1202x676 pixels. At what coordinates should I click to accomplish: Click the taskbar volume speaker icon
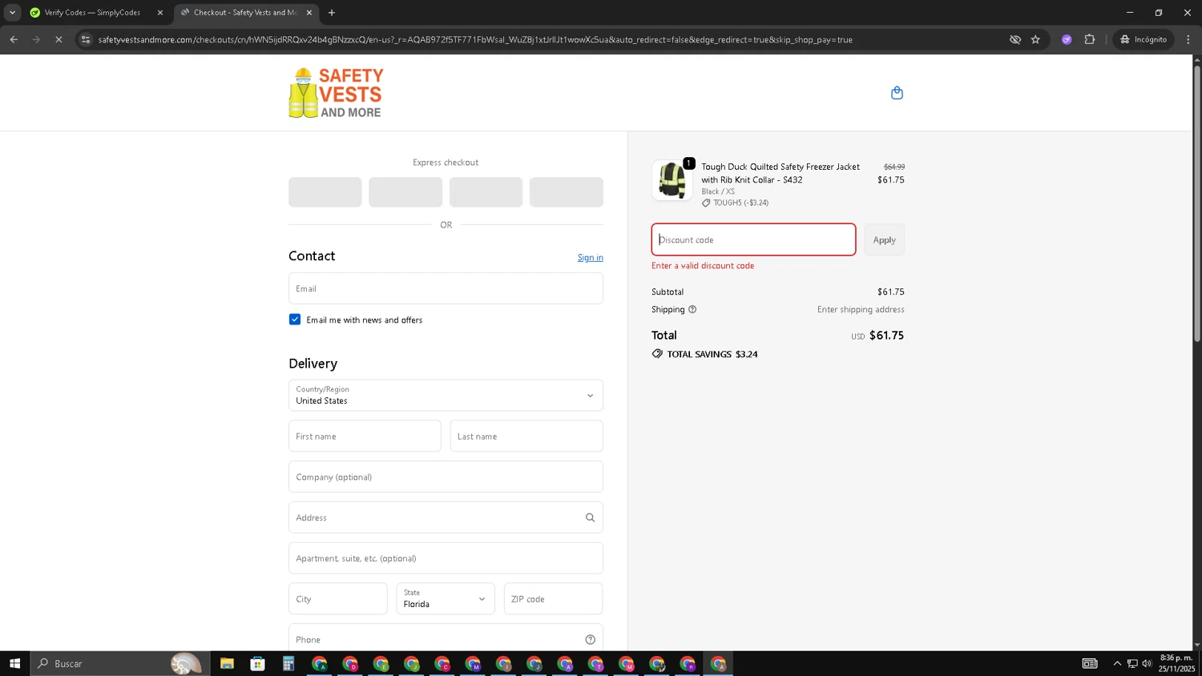click(1147, 663)
